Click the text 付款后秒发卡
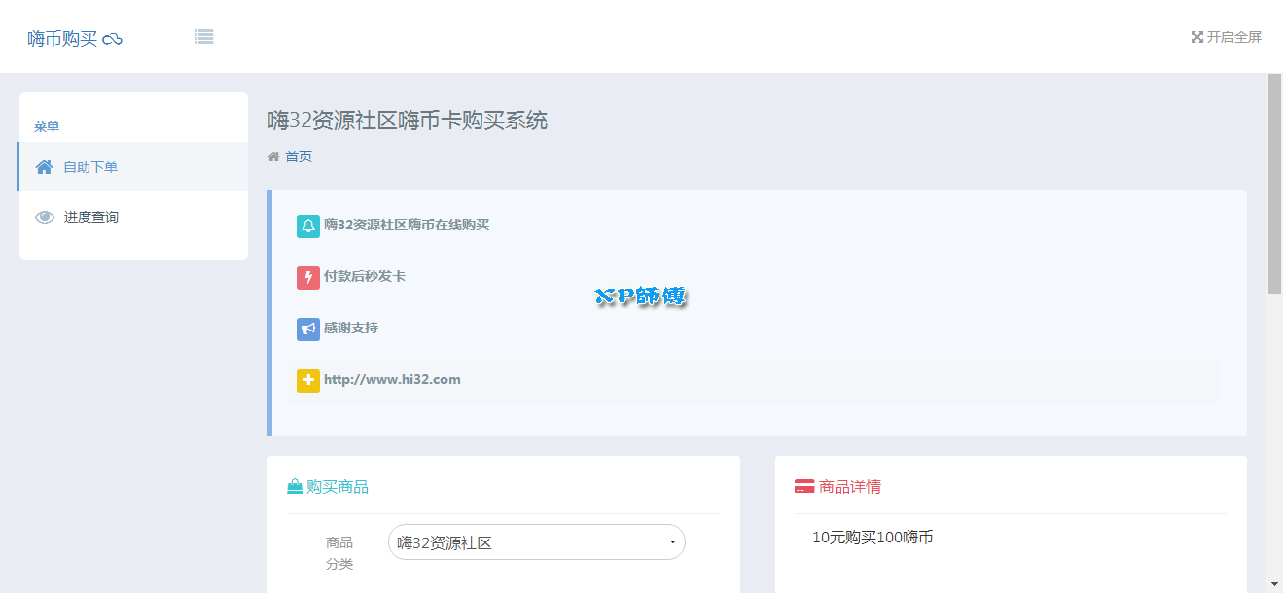The width and height of the screenshot is (1283, 593). (x=365, y=276)
